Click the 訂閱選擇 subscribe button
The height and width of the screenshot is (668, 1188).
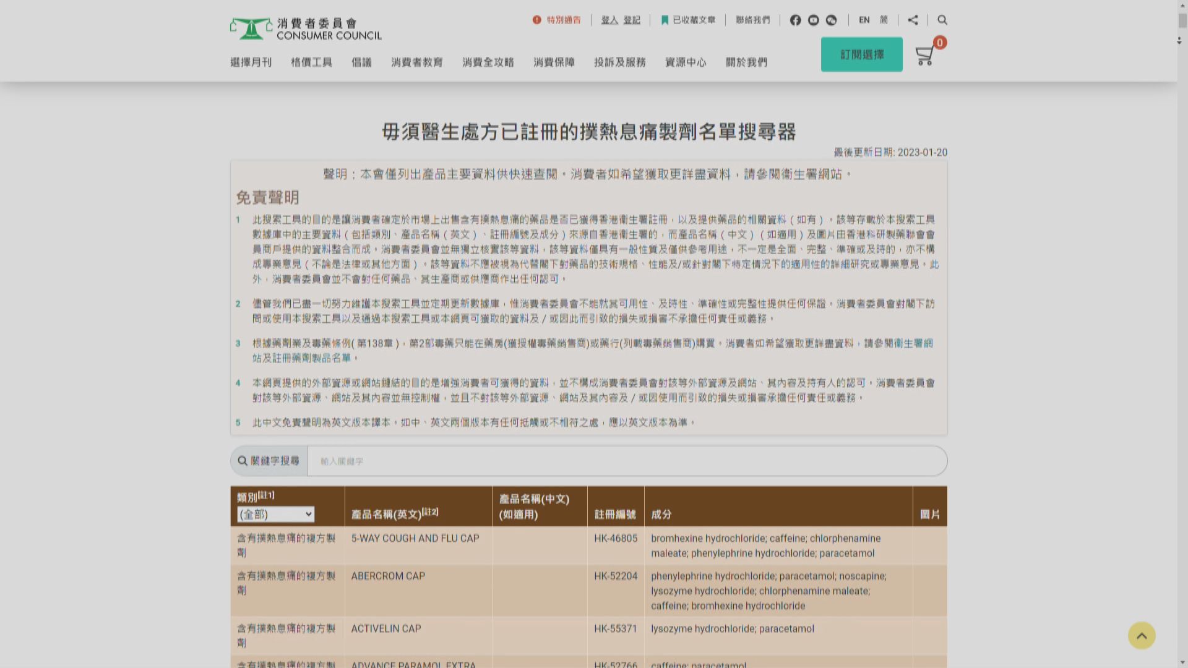point(861,54)
